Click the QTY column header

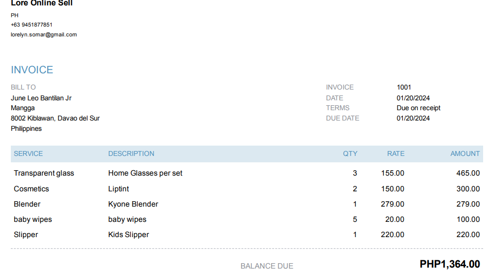click(x=350, y=153)
